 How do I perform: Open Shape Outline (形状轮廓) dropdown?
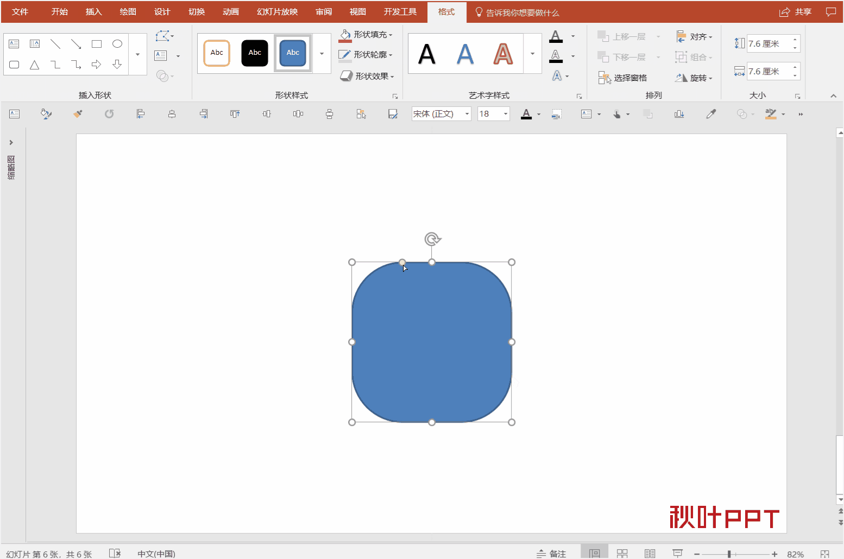tap(366, 55)
